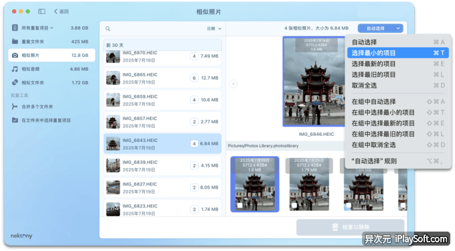Choose 在组中选择最小的项目 from menu
The image size is (455, 251).
pyautogui.click(x=398, y=112)
